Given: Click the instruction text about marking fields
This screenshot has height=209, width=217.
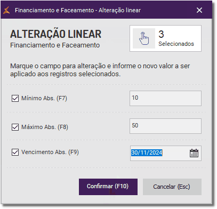Looking at the screenshot, I should (100, 70).
